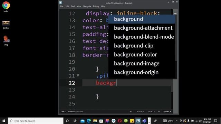The image size is (221, 124).
Task: Click the code hints list scrollbar
Action: click(176, 38)
